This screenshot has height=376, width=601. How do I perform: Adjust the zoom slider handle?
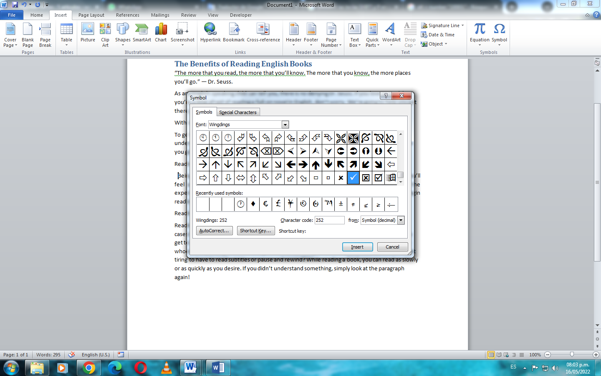[x=572, y=355]
